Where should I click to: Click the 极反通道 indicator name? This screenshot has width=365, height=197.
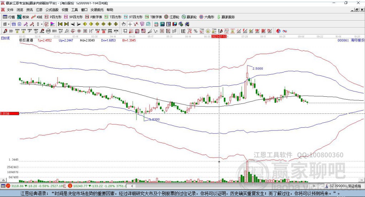pyautogui.click(x=26, y=40)
